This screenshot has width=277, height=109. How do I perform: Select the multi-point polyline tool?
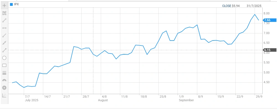[x=4, y=43]
